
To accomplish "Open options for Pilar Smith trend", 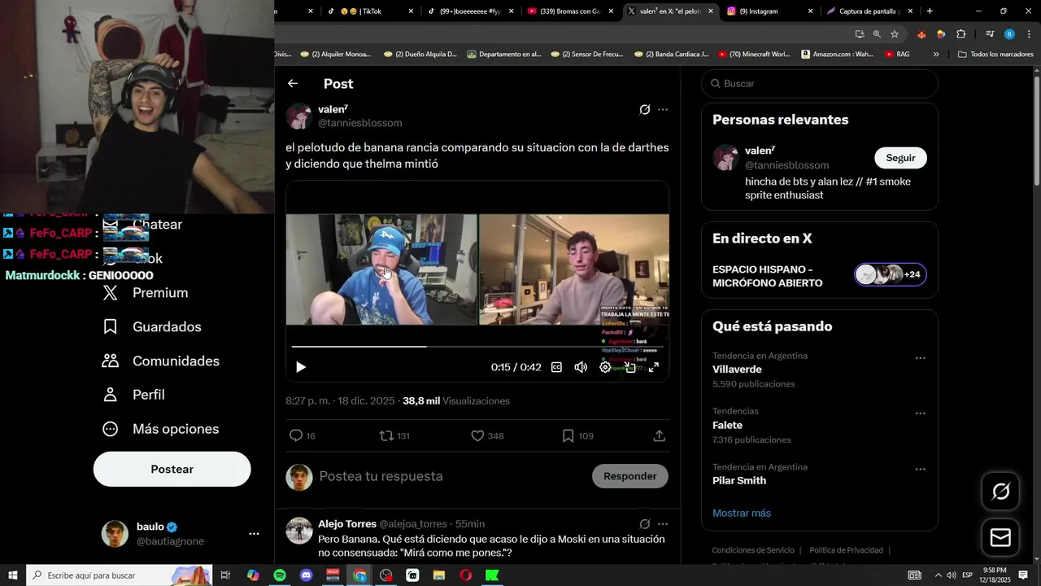I will coord(921,470).
